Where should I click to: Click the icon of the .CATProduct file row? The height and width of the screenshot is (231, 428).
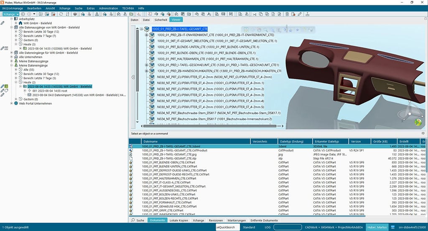tap(131, 151)
